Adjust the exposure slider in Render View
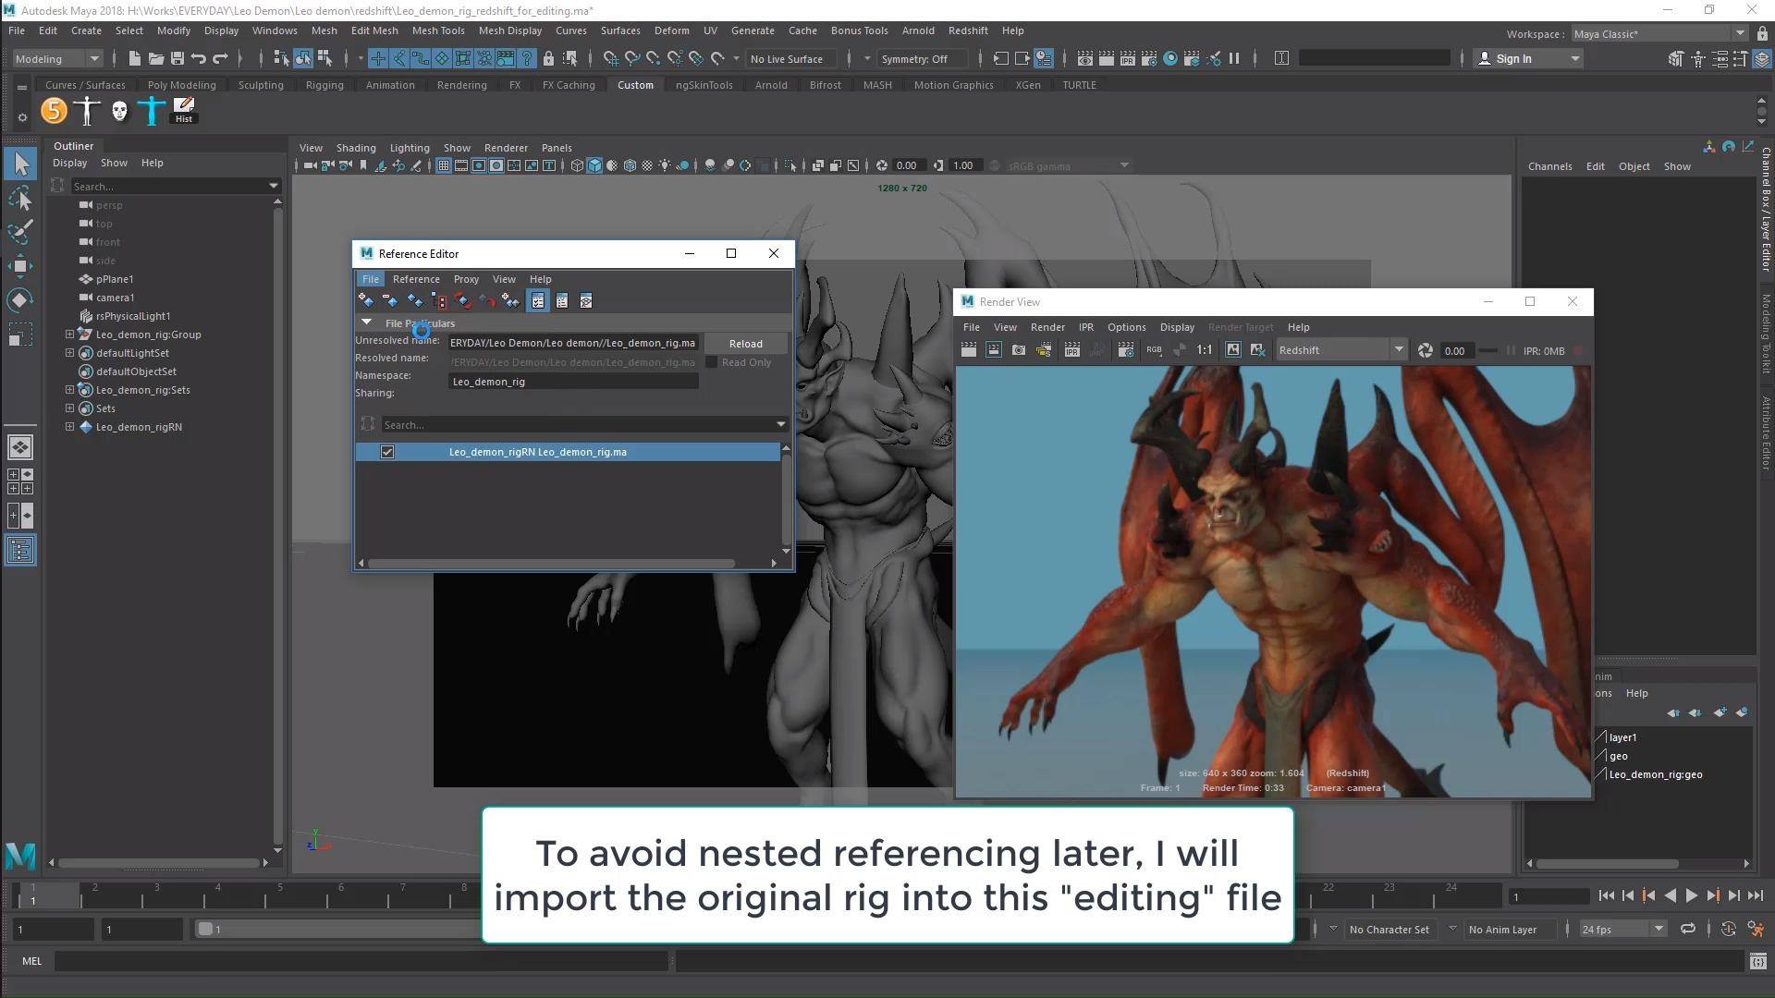 pos(1487,350)
